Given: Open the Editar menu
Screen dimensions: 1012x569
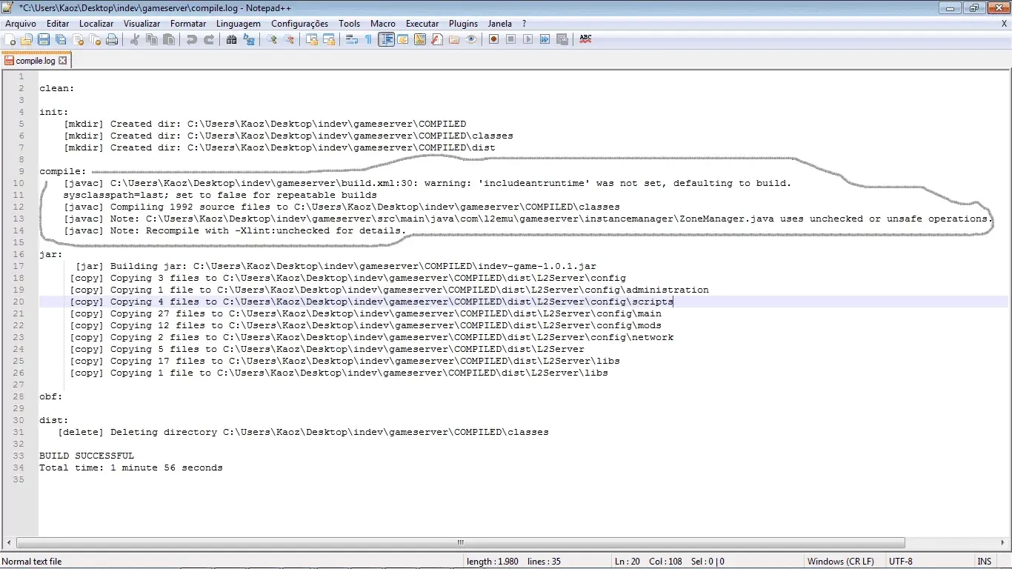Looking at the screenshot, I should tap(58, 24).
